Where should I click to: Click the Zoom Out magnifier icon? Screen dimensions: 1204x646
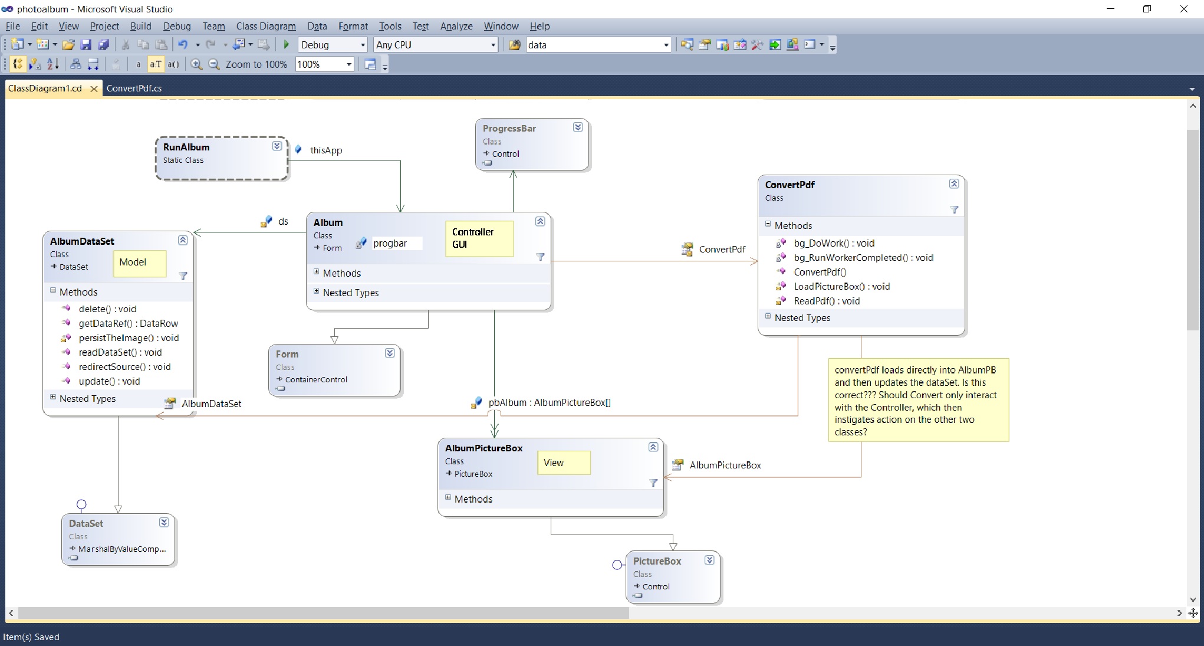214,64
